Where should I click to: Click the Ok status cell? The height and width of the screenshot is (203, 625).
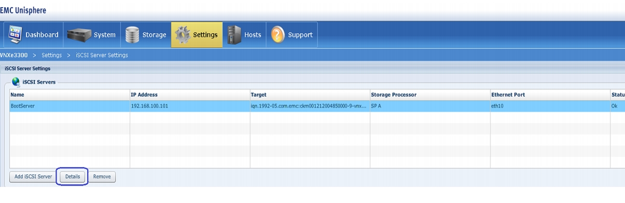coord(618,106)
